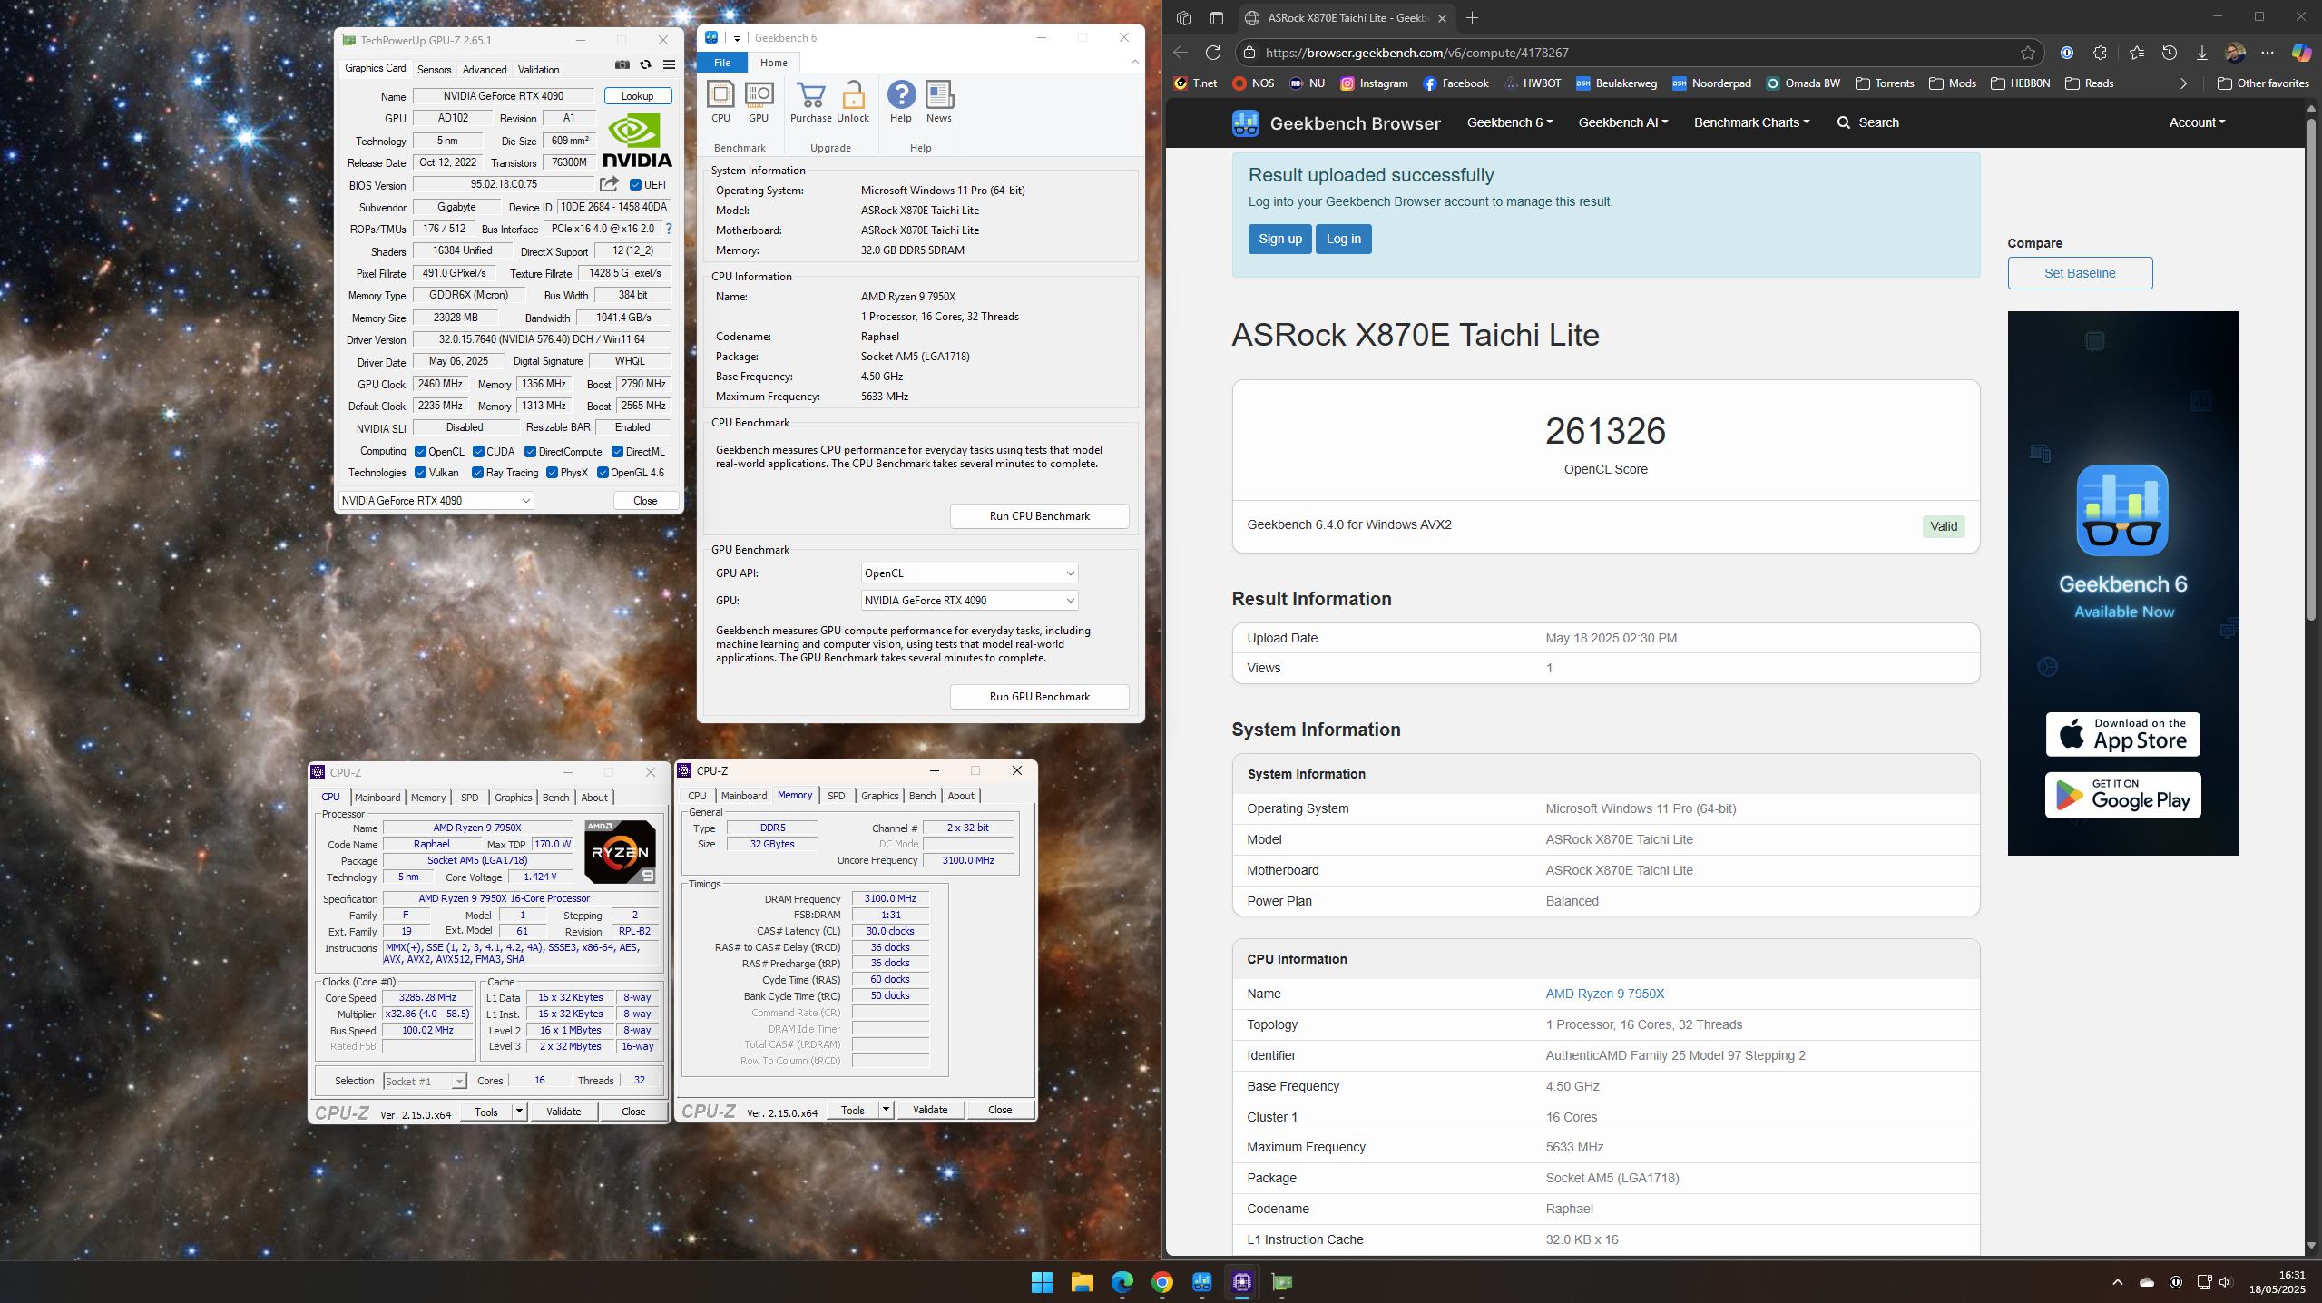Open browser history icon

[x=2170, y=53]
